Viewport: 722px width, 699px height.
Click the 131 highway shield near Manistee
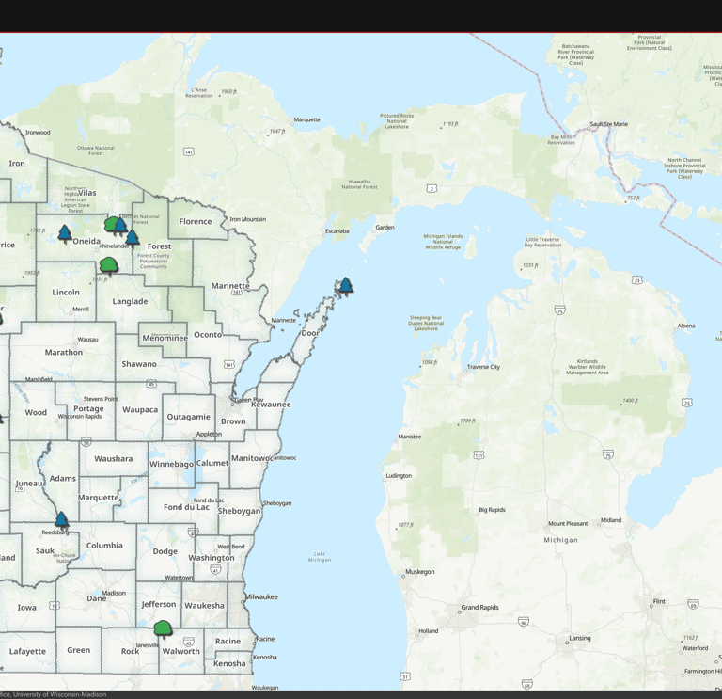pyautogui.click(x=479, y=455)
